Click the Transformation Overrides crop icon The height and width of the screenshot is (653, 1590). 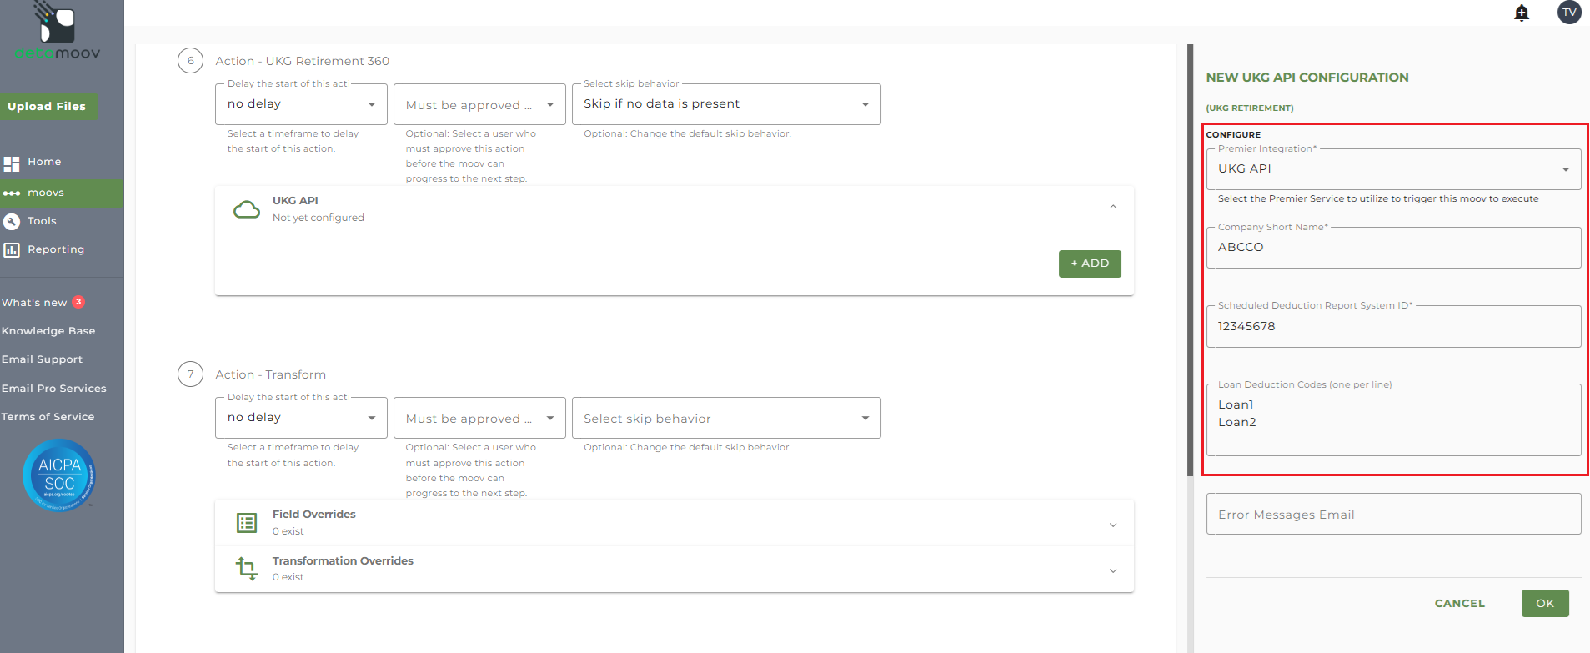pos(246,569)
